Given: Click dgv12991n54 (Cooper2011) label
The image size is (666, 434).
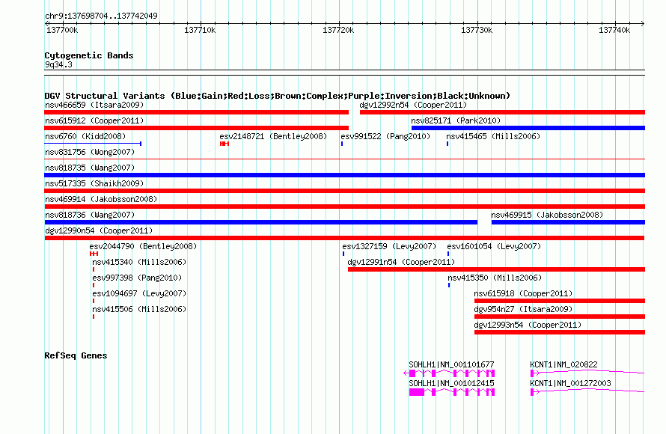Looking at the screenshot, I should [x=401, y=262].
